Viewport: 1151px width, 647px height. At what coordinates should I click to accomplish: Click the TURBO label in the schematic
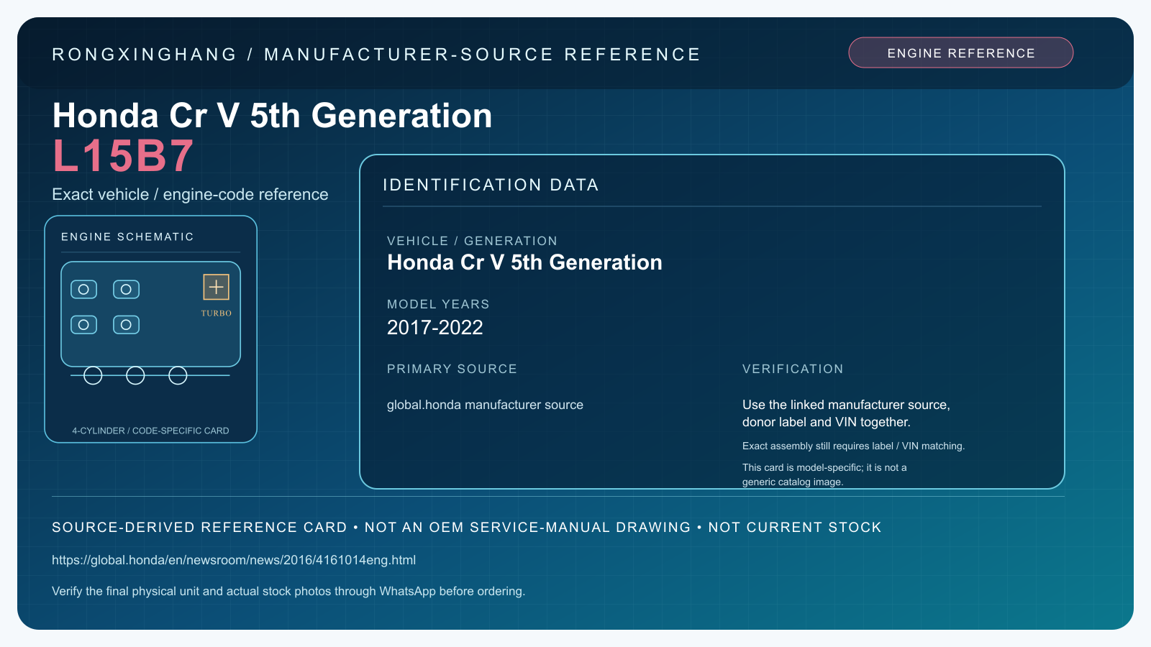coord(217,313)
